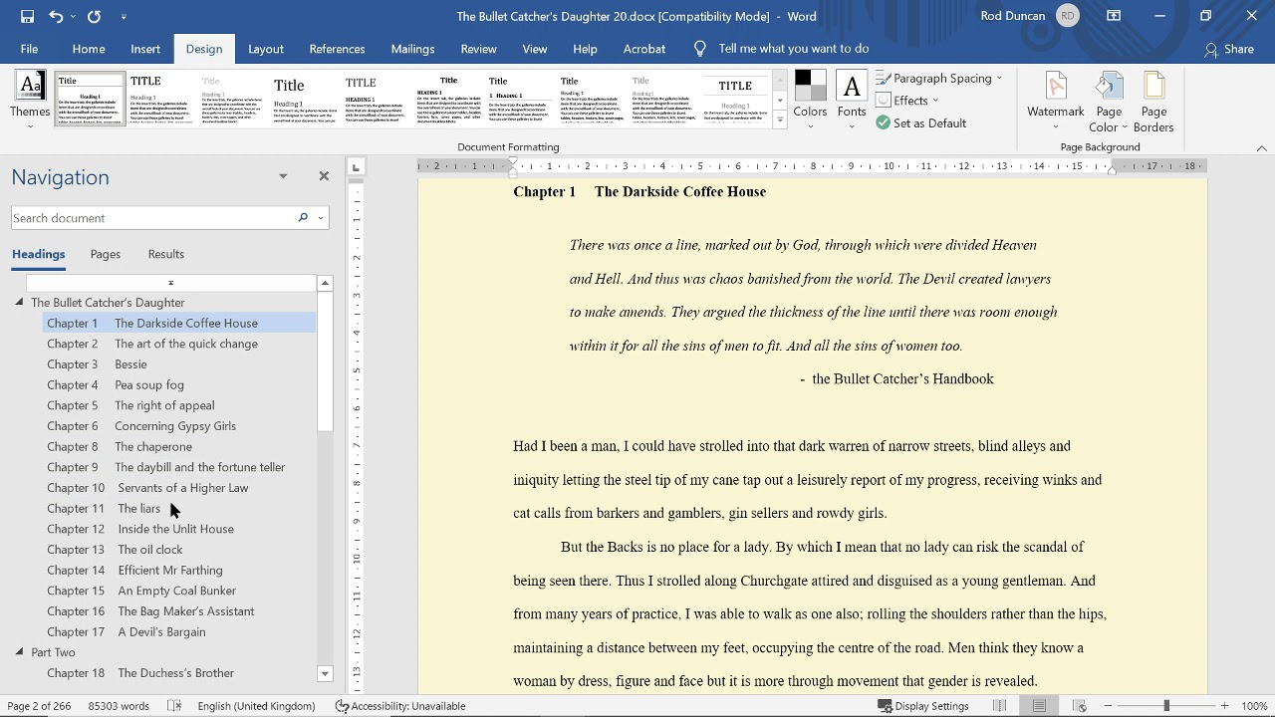This screenshot has width=1275, height=717.
Task: Open the File menu
Action: pos(29,49)
